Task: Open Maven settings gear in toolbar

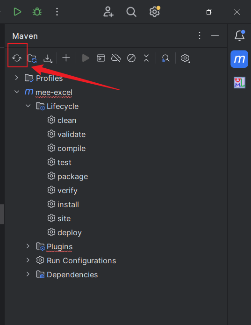Action: point(186,58)
